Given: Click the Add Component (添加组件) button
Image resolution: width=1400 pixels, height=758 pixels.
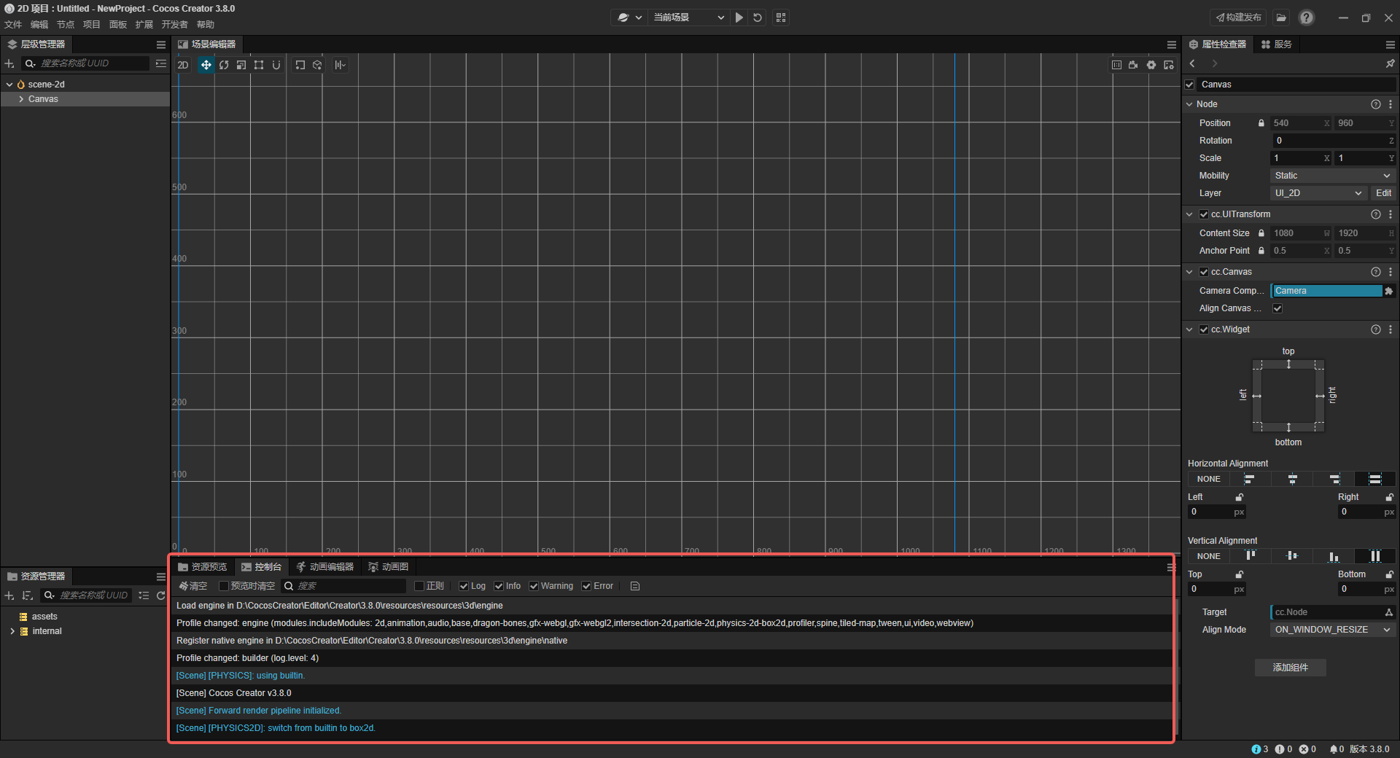Looking at the screenshot, I should 1290,668.
